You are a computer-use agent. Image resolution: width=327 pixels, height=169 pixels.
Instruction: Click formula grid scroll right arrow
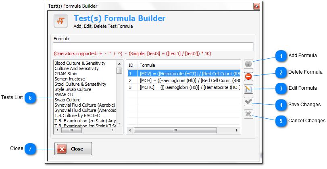(237, 130)
